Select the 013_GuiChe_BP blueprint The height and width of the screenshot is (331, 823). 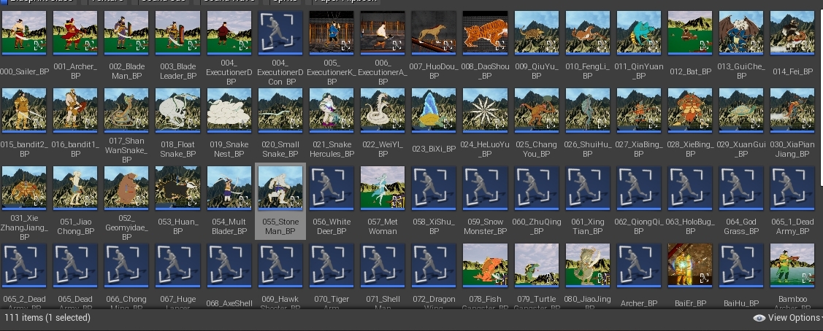740,33
